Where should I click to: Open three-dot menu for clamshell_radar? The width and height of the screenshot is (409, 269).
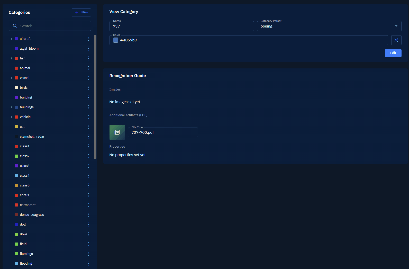coord(88,137)
